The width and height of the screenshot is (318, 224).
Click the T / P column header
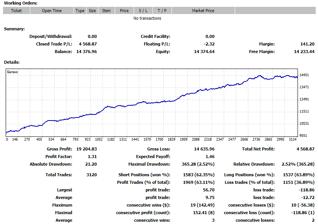[162, 11]
